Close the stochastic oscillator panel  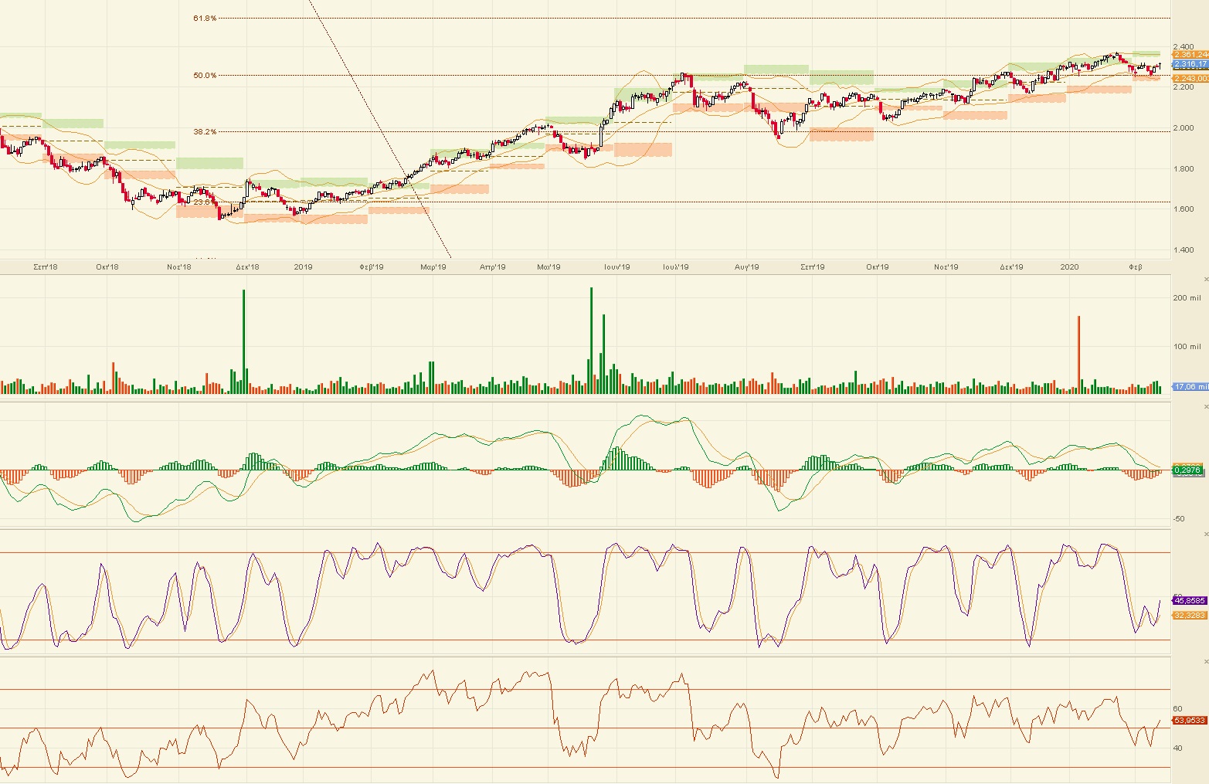tap(1205, 534)
